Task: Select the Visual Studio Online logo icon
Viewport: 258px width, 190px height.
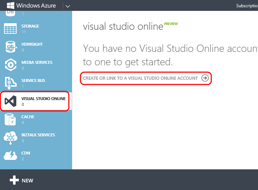Action: [11, 101]
